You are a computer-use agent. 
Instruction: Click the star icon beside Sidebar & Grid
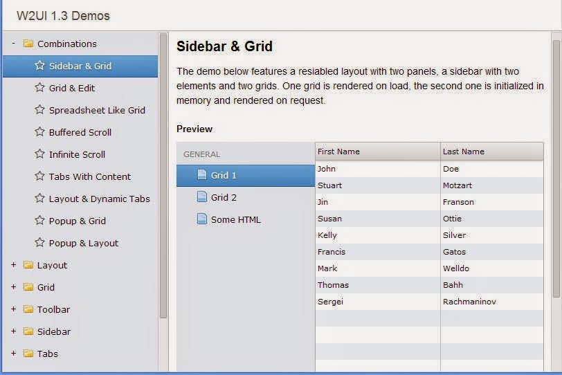39,66
